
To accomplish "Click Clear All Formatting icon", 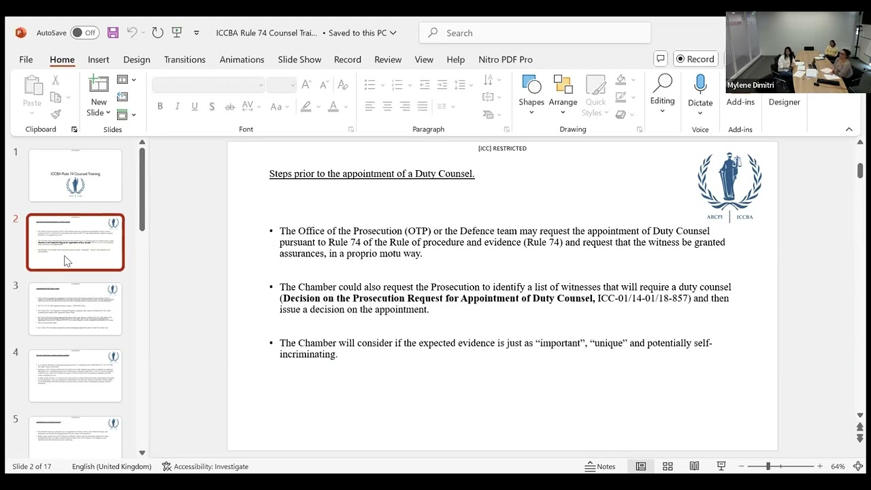I will click(343, 84).
